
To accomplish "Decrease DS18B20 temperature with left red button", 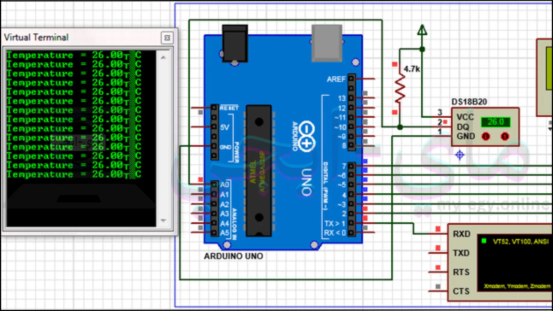I will (x=486, y=136).
